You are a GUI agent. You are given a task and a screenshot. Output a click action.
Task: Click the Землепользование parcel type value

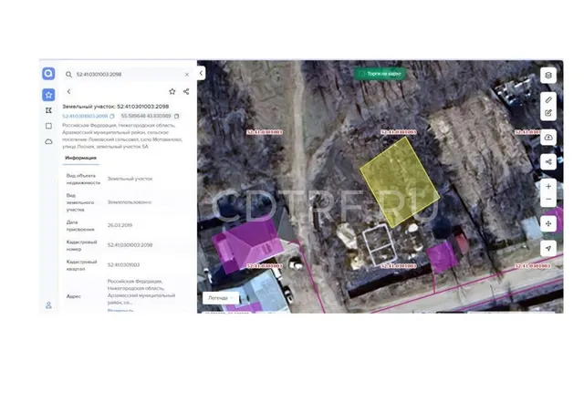[130, 202]
